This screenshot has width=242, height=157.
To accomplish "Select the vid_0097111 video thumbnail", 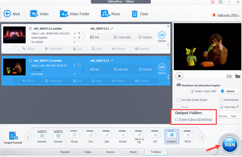I will (14, 35).
